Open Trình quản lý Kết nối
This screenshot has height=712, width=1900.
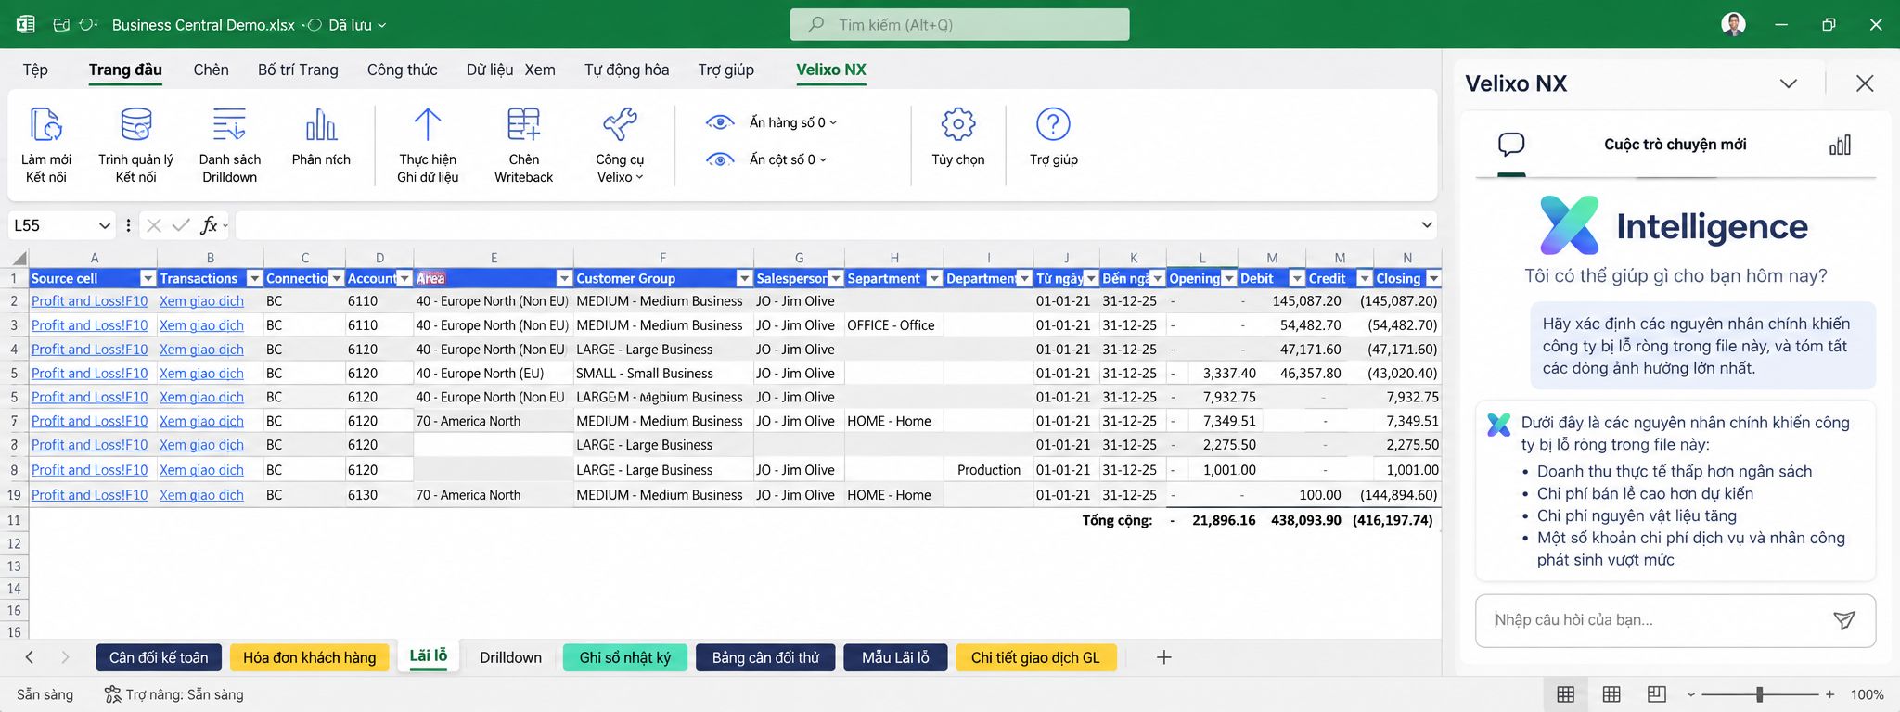click(136, 145)
